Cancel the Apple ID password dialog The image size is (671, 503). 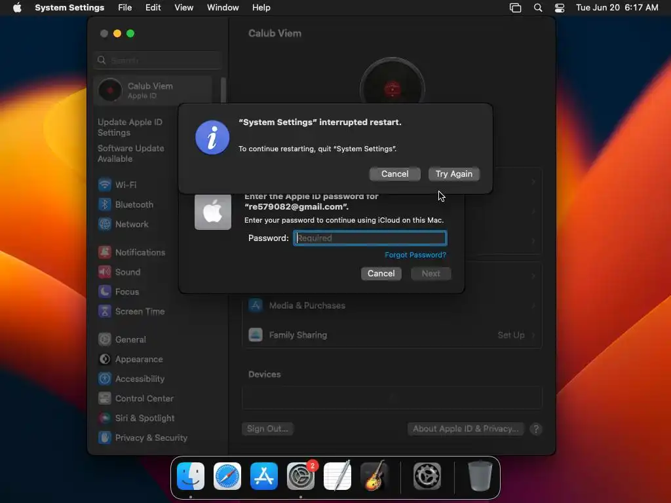381,274
